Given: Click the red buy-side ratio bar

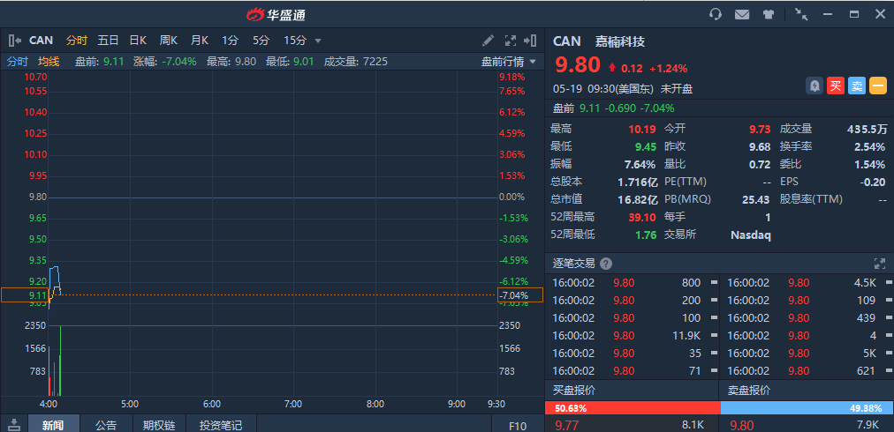Looking at the screenshot, I should point(633,408).
